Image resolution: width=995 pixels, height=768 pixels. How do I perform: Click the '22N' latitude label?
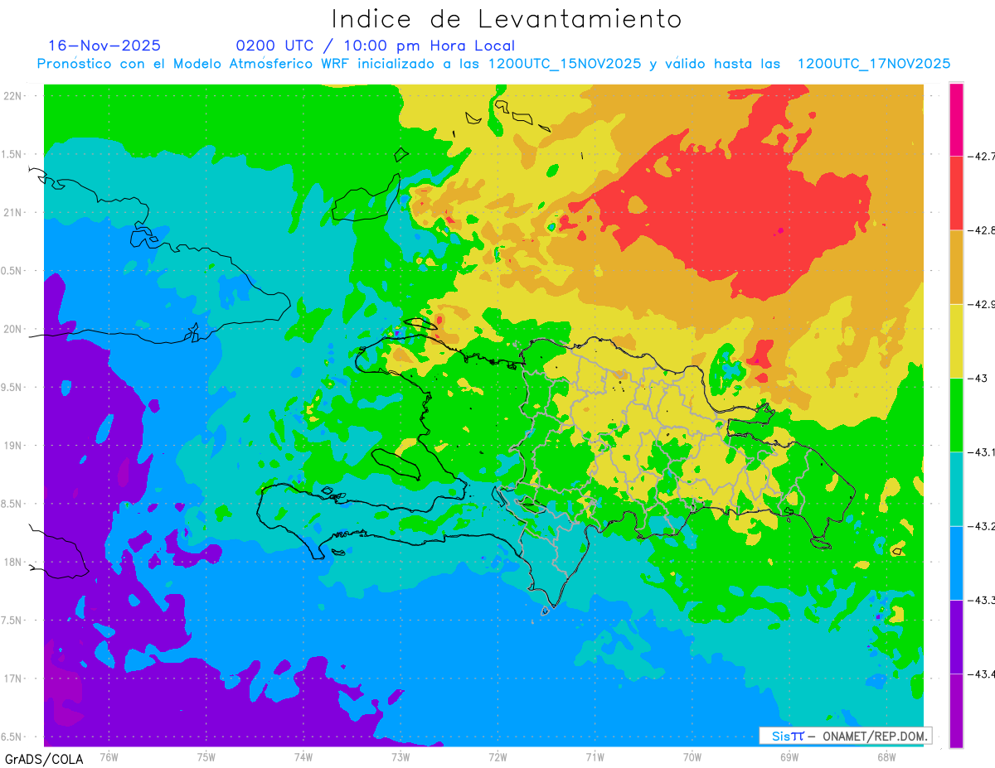click(x=14, y=96)
